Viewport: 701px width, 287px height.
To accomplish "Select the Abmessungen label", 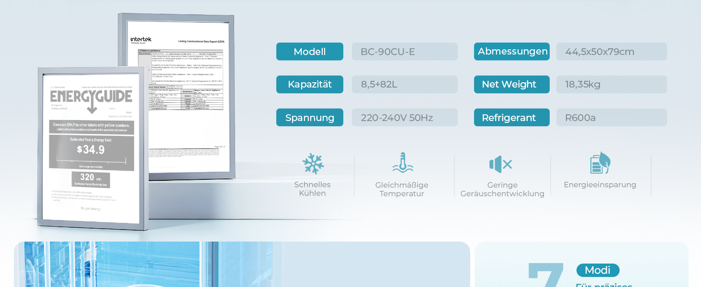I will (x=512, y=52).
